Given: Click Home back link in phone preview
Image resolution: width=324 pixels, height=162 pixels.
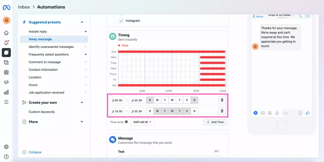Looking at the screenshot, I should tap(258, 17).
